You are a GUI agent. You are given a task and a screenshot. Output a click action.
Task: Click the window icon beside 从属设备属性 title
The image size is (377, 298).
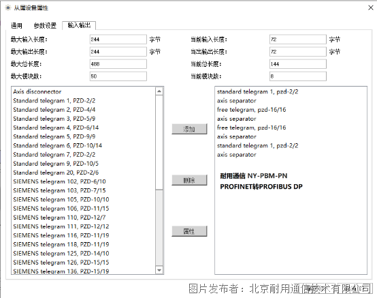[8, 8]
